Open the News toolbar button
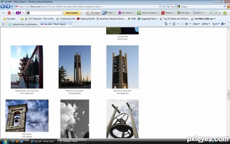The image size is (230, 144). point(197,13)
